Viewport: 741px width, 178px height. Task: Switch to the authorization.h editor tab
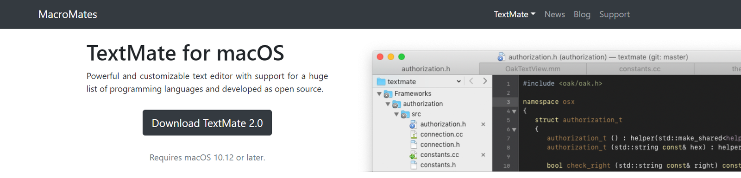[426, 69]
